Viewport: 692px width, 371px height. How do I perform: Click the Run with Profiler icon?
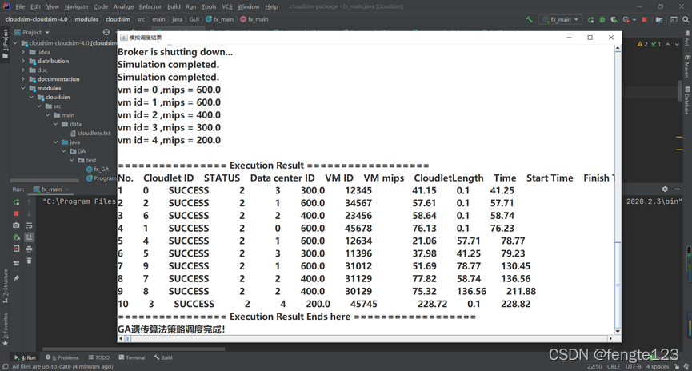626,19
